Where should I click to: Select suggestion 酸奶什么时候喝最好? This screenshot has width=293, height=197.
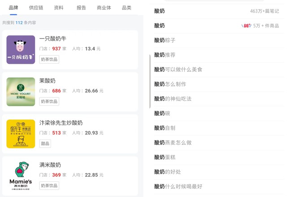[219, 186]
